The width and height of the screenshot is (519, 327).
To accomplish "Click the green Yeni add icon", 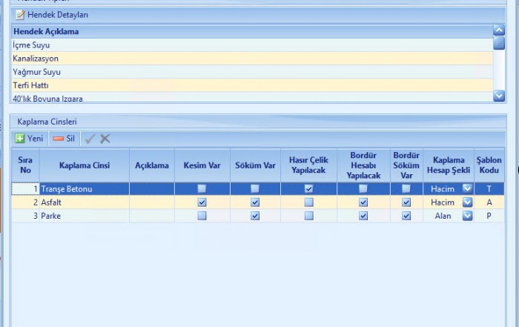I will pos(20,139).
